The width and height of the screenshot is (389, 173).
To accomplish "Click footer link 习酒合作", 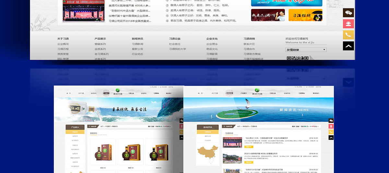I will 249,49.
